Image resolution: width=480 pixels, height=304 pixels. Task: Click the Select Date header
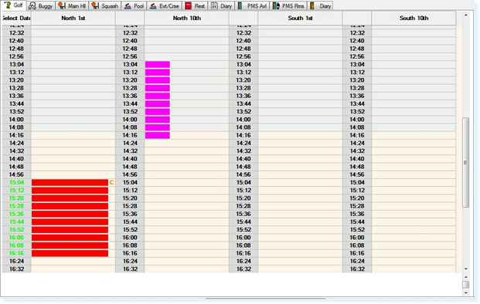(16, 18)
